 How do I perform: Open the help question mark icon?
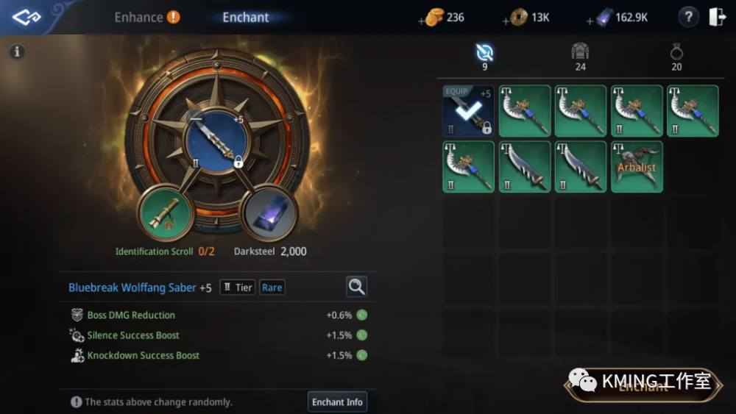pyautogui.click(x=688, y=18)
